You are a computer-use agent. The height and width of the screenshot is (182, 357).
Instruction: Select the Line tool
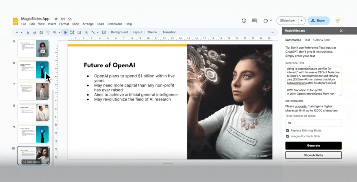(x=93, y=32)
